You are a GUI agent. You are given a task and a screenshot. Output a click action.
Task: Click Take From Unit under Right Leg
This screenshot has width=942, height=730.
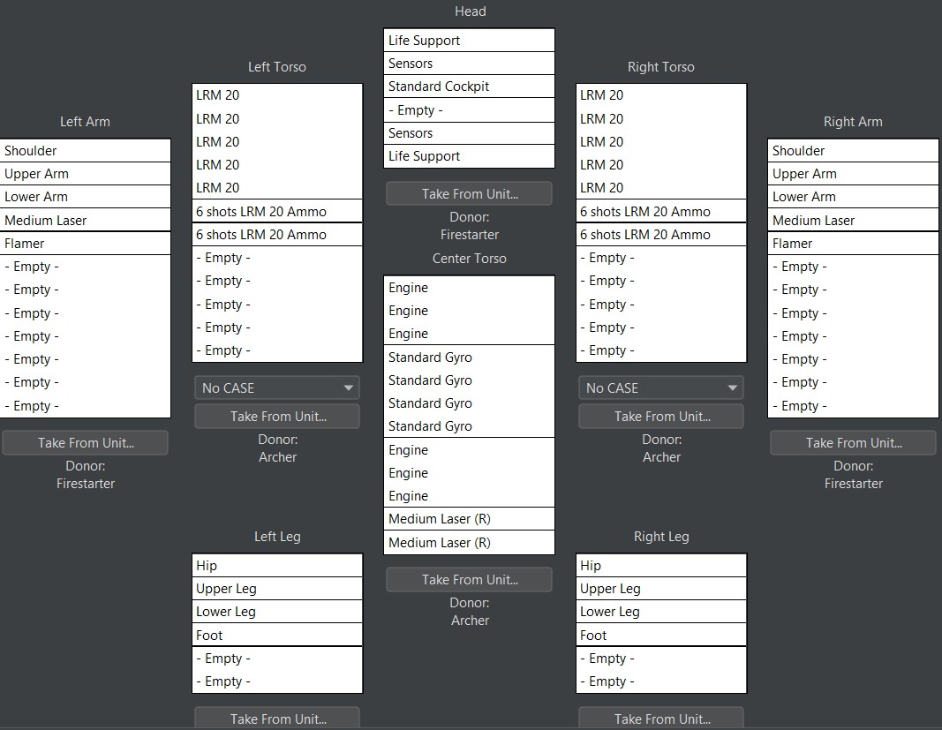(x=661, y=719)
